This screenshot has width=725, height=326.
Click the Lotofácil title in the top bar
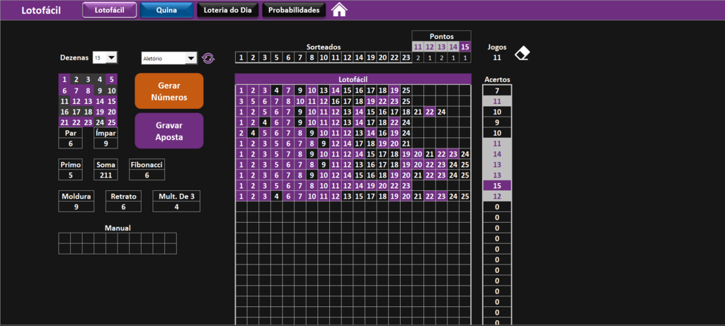[41, 10]
